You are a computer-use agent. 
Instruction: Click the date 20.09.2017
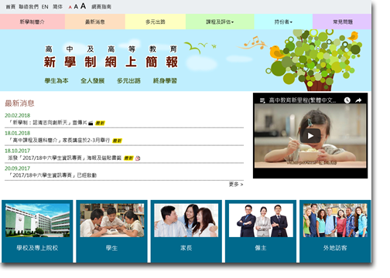(17, 168)
